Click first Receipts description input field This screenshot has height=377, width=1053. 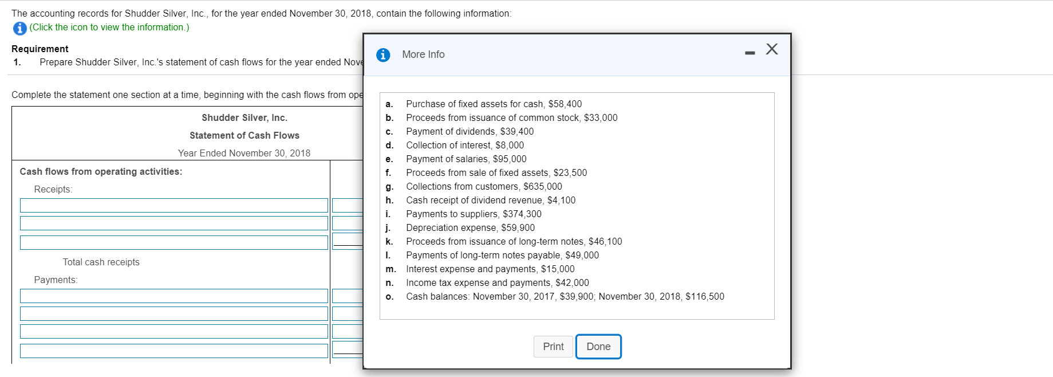coord(174,205)
